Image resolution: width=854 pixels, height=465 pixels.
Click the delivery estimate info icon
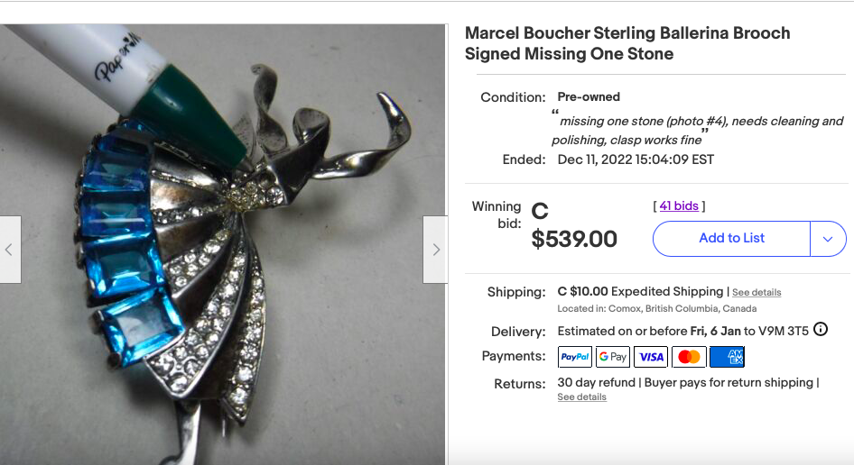click(821, 330)
